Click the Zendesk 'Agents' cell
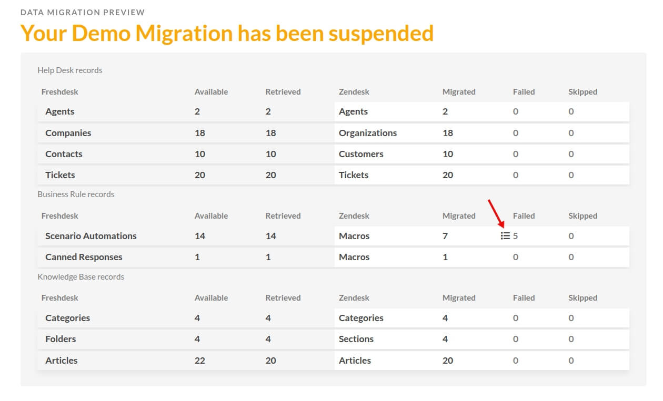This screenshot has width=663, height=401. pyautogui.click(x=353, y=111)
